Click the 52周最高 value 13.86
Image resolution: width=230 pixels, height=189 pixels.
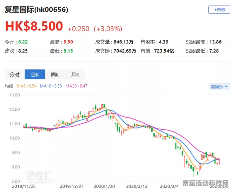click(x=215, y=42)
